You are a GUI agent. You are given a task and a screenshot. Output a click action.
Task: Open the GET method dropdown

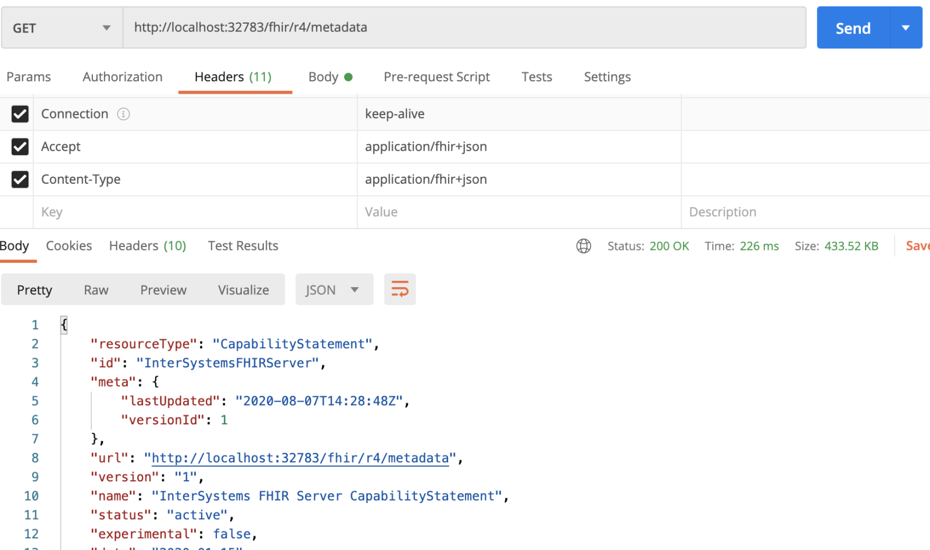click(62, 28)
